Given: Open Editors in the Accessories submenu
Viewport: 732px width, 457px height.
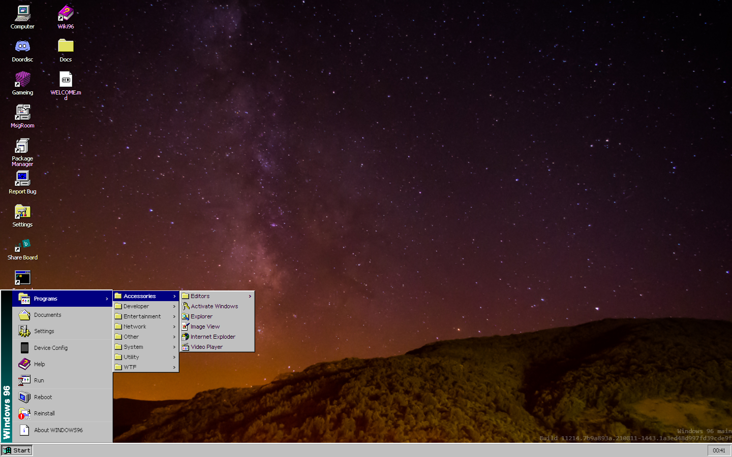Looking at the screenshot, I should click(x=217, y=296).
